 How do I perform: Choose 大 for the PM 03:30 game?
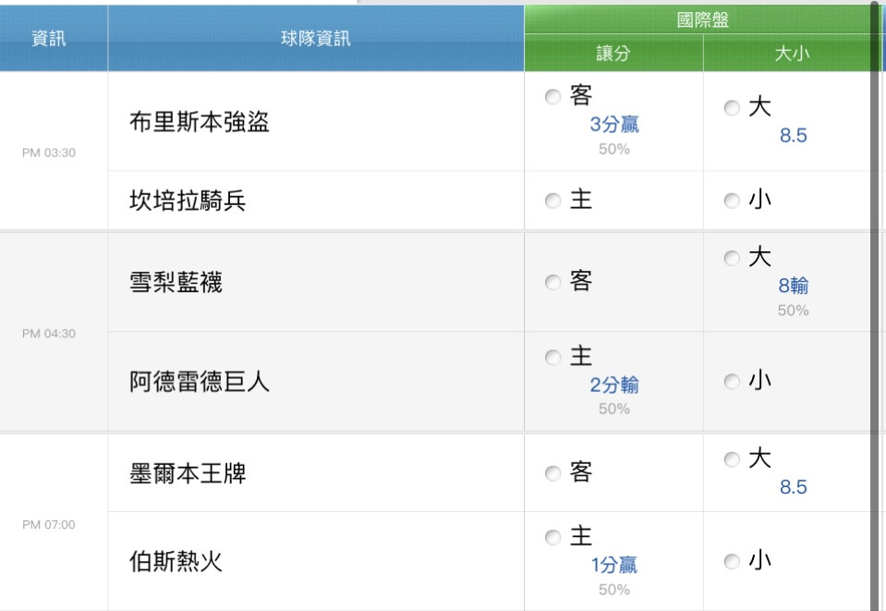(x=732, y=108)
